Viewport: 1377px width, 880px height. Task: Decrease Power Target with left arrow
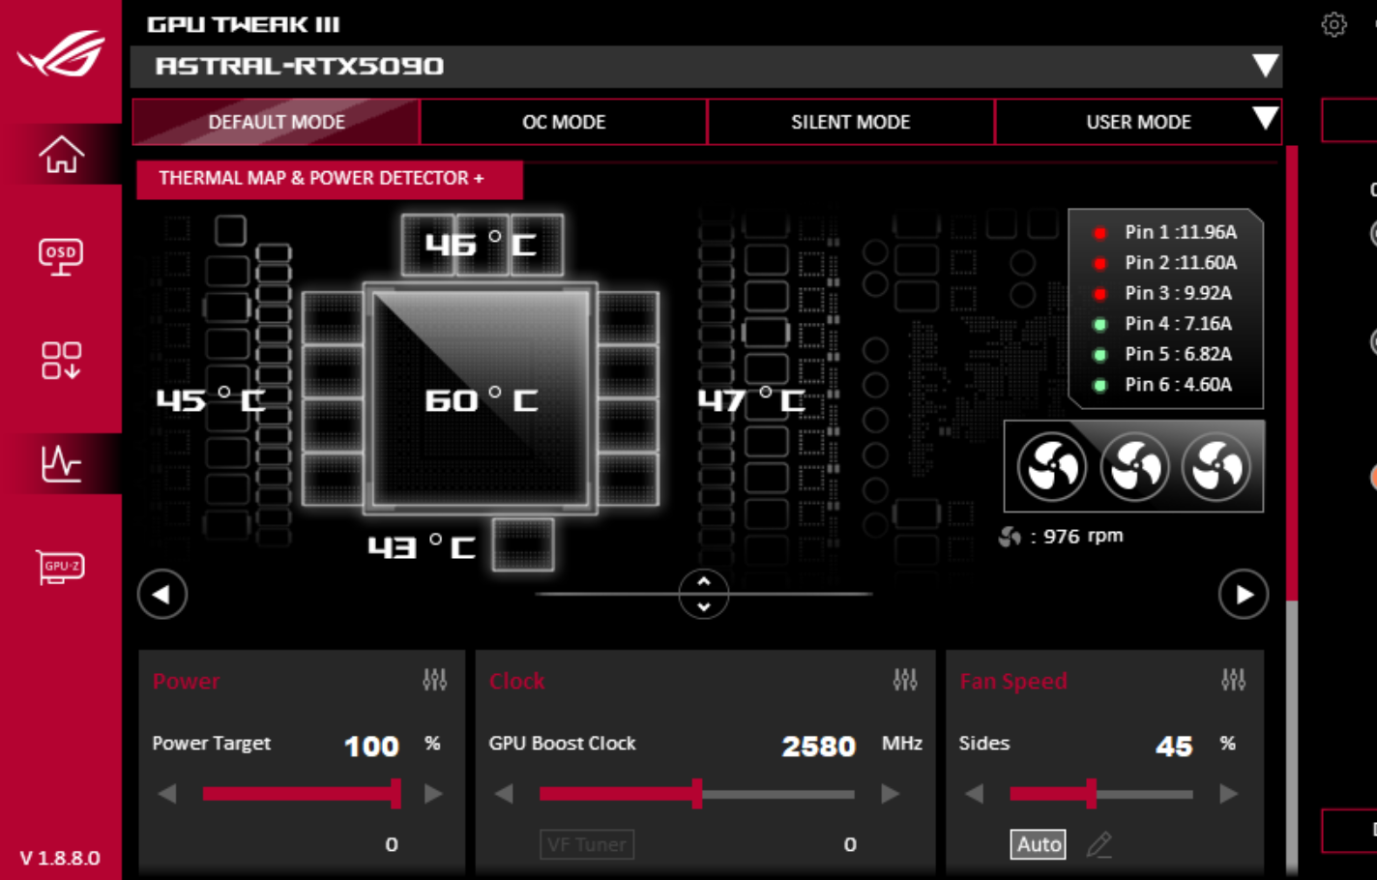pos(167,794)
